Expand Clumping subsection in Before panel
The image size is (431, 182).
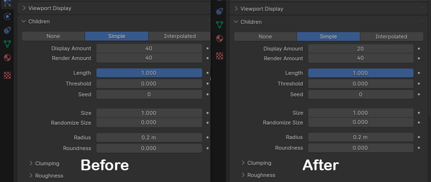click(x=31, y=163)
